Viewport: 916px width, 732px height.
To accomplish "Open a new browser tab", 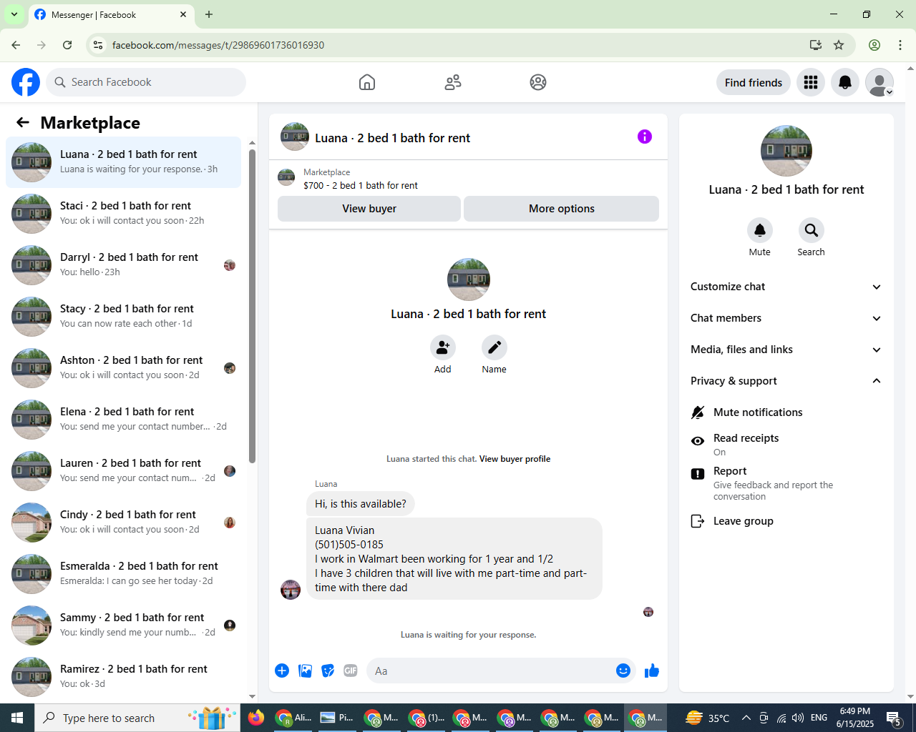I will [209, 14].
